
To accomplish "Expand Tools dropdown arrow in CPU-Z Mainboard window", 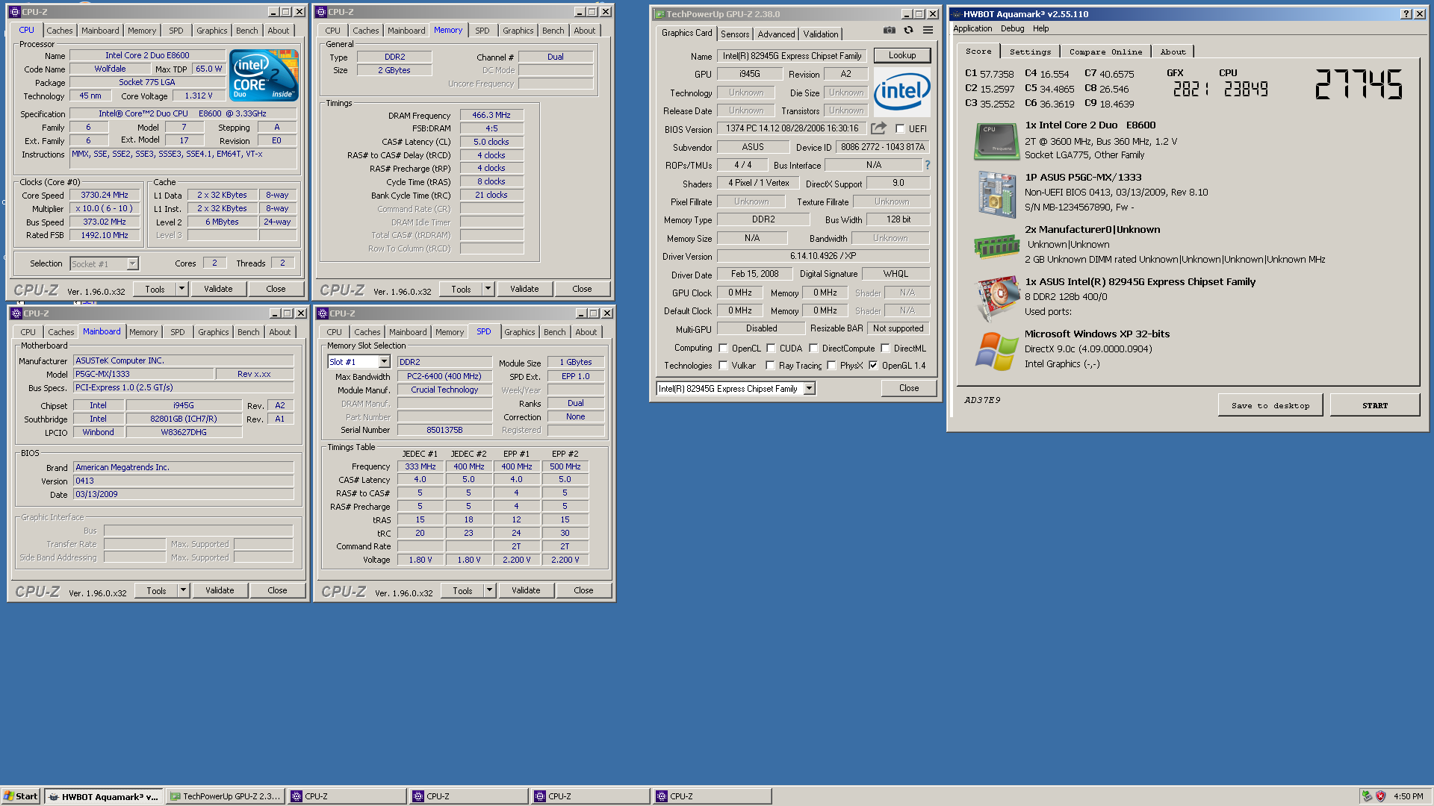I will [183, 590].
